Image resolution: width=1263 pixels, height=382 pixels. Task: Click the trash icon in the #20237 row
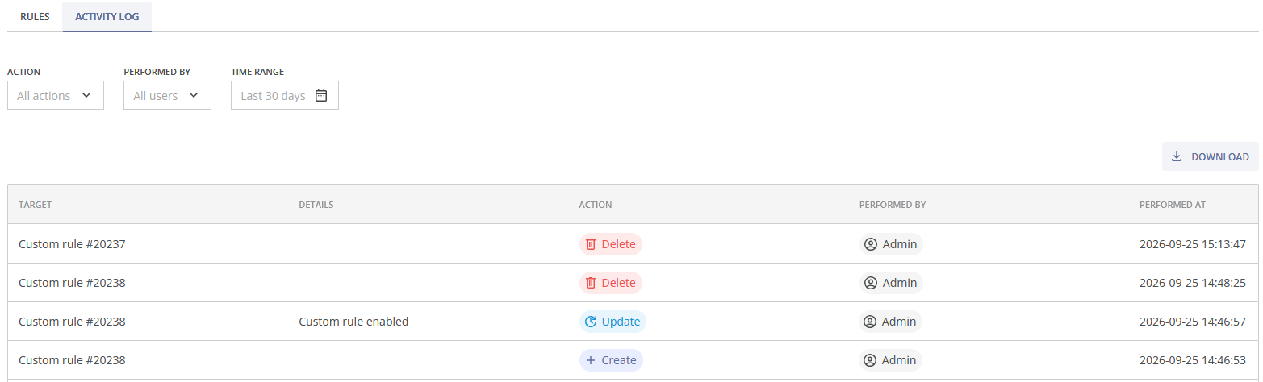tap(591, 244)
